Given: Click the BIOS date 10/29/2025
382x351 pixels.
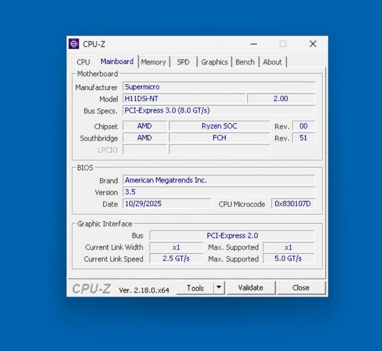Looking at the screenshot, I should [x=167, y=204].
